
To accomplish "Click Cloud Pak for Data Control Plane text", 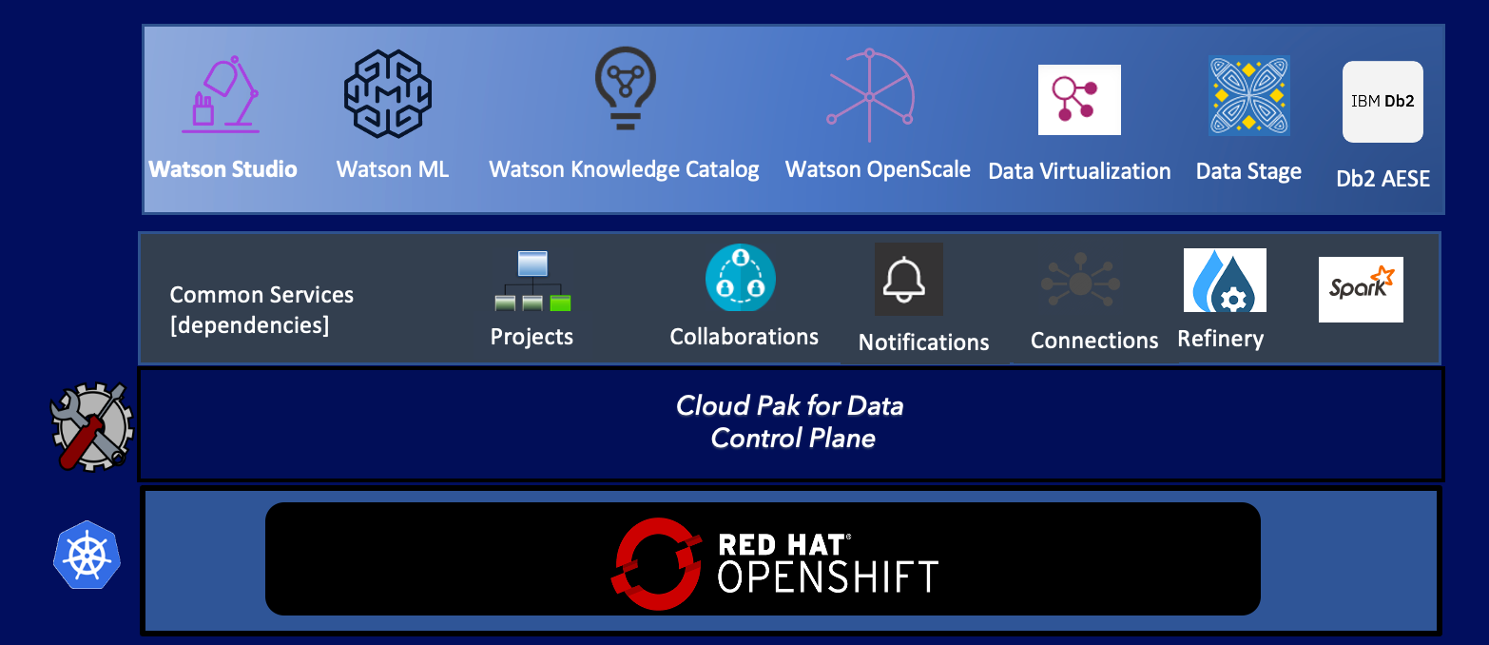I will coord(790,421).
